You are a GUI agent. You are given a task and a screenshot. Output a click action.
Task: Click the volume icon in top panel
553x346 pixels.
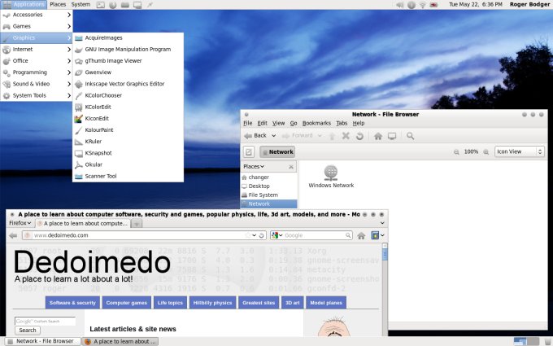coord(400,5)
